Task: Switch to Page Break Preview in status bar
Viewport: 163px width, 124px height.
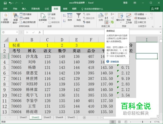Action: tap(126, 122)
